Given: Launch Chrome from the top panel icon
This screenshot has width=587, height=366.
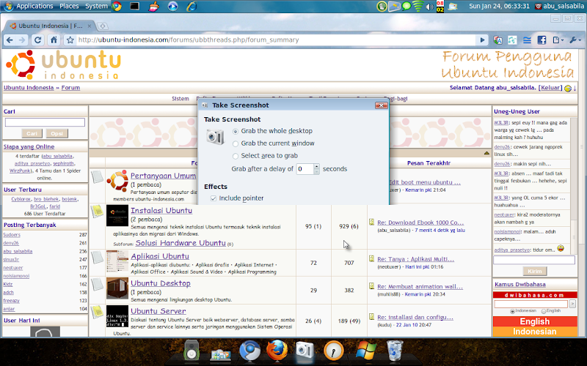Looking at the screenshot, I should pos(117,6).
